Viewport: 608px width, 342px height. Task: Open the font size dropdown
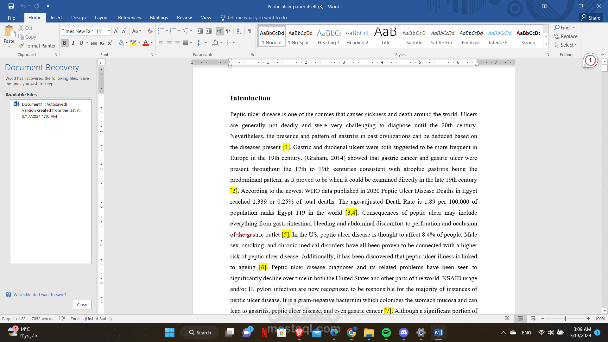[x=109, y=31]
